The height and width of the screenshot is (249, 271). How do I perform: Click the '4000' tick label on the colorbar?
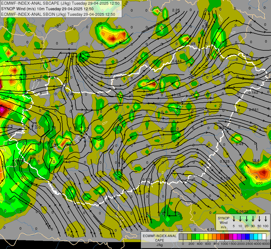[x=257, y=244]
